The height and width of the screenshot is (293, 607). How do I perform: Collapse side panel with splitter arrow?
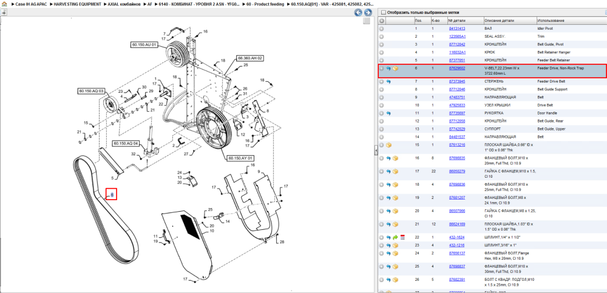[x=376, y=151]
